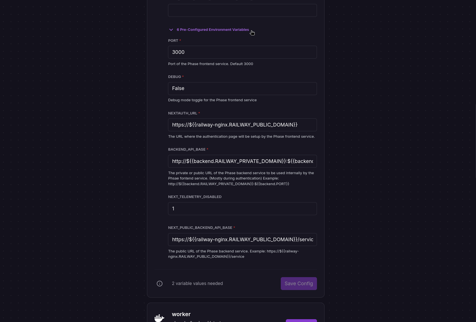The width and height of the screenshot is (476, 322).
Task: Click the "2 variable values needed" message
Action: click(x=197, y=284)
